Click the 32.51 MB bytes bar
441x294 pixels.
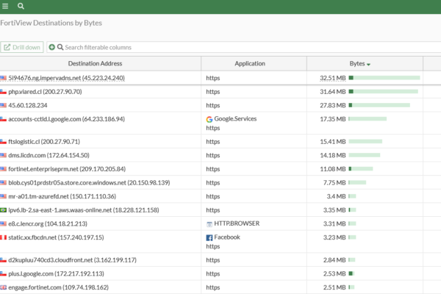click(x=384, y=77)
